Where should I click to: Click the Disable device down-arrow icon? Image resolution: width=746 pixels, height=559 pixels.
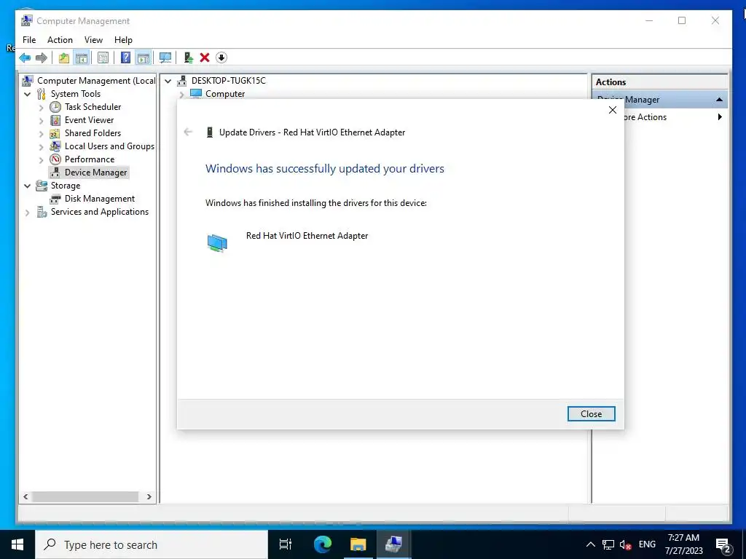tap(221, 58)
